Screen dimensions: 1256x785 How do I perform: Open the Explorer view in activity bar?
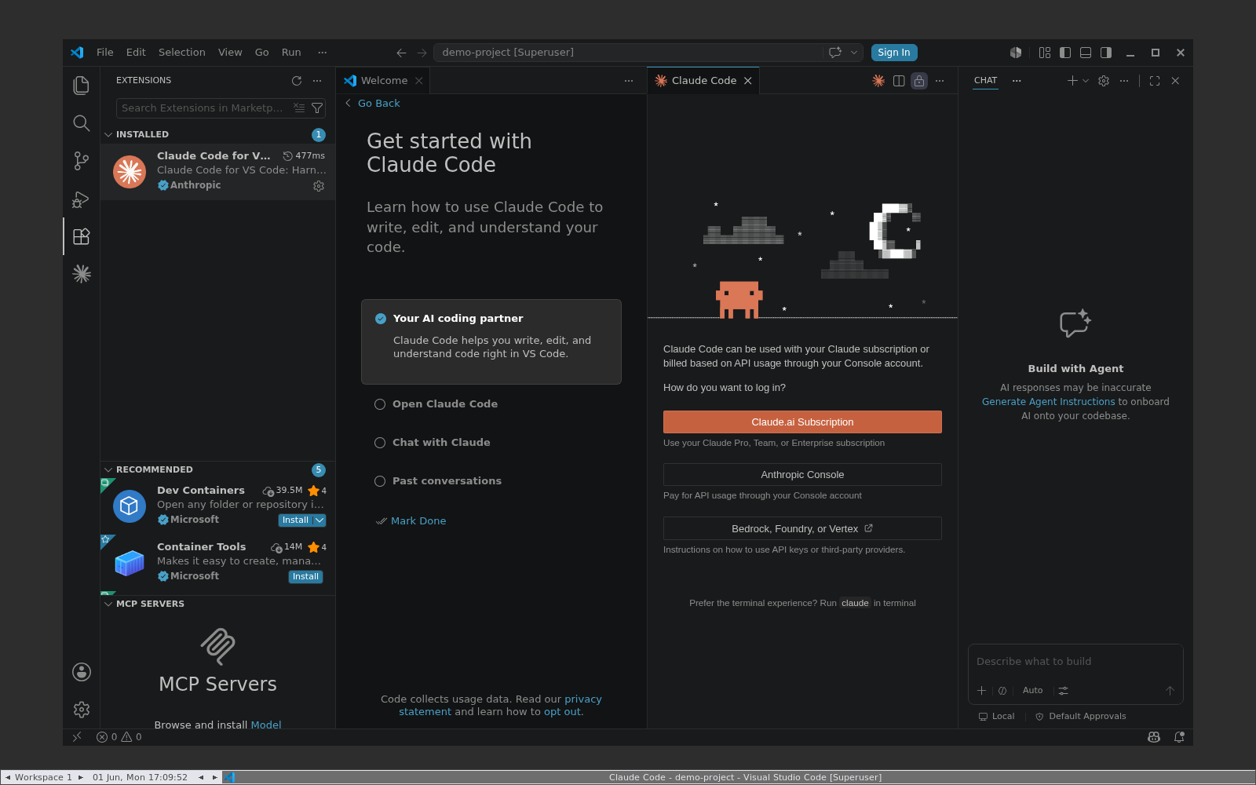(81, 85)
